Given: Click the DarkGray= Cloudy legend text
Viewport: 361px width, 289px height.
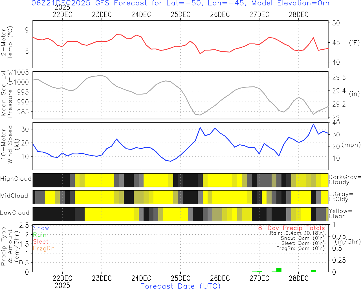Looking at the screenshot, I should point(345,180).
